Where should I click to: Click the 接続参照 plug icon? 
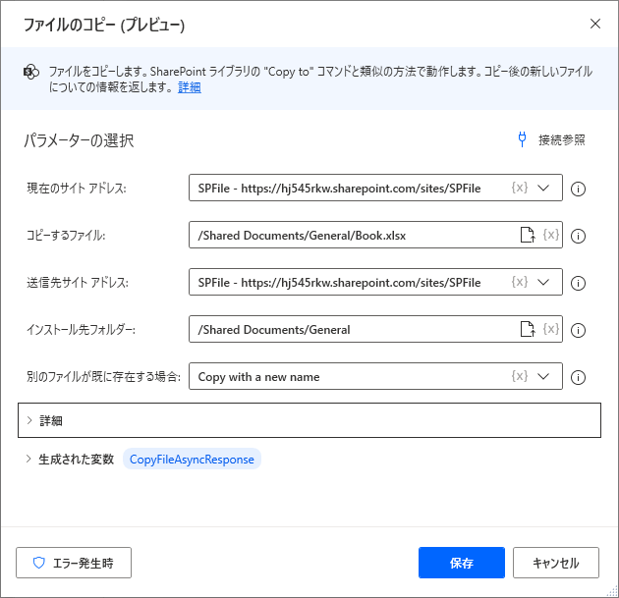tap(522, 139)
